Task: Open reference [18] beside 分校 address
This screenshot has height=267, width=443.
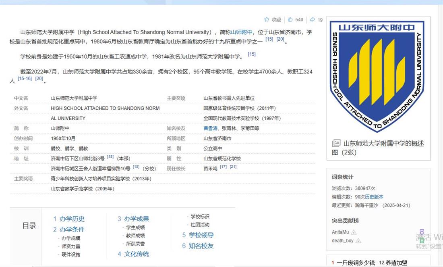Action: point(136,167)
